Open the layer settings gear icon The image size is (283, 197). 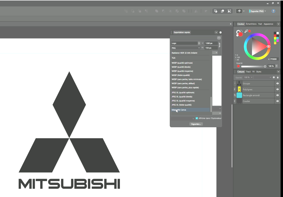pos(273,77)
